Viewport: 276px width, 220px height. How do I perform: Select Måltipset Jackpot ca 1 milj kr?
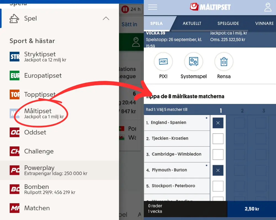[60, 113]
